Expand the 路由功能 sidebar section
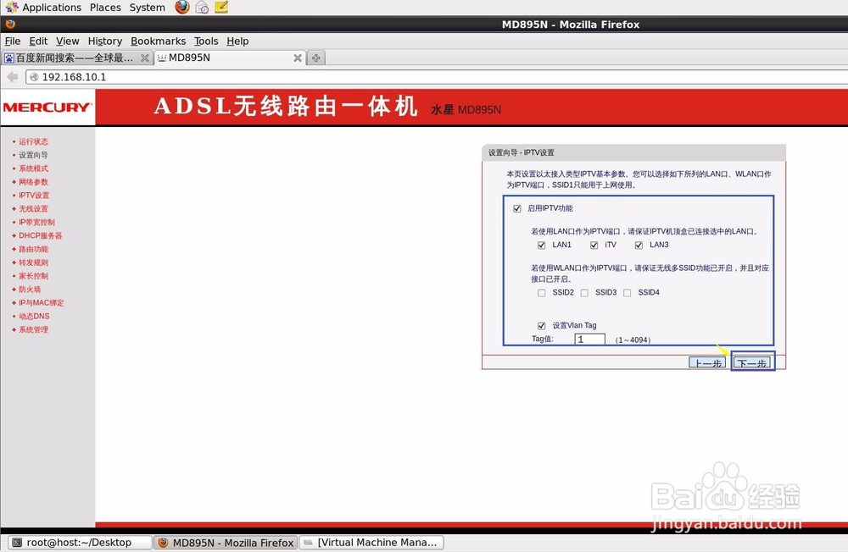 click(x=33, y=249)
